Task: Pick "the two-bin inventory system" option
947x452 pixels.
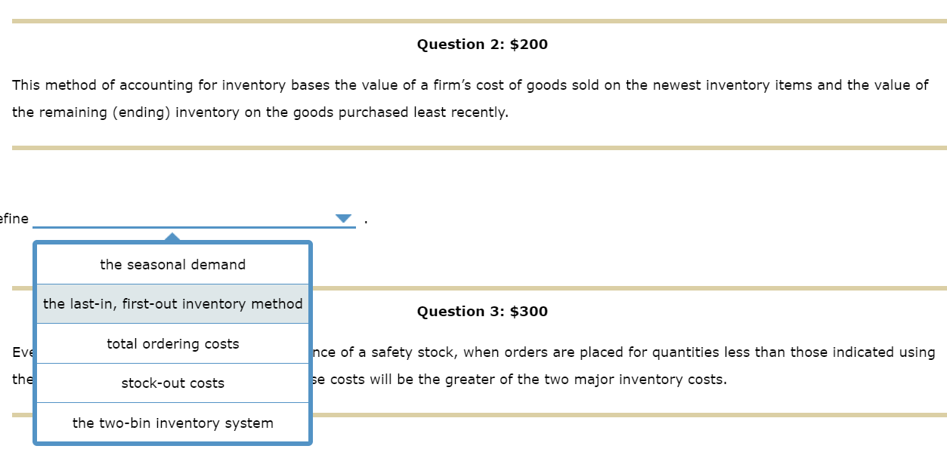Action: pyautogui.click(x=172, y=423)
